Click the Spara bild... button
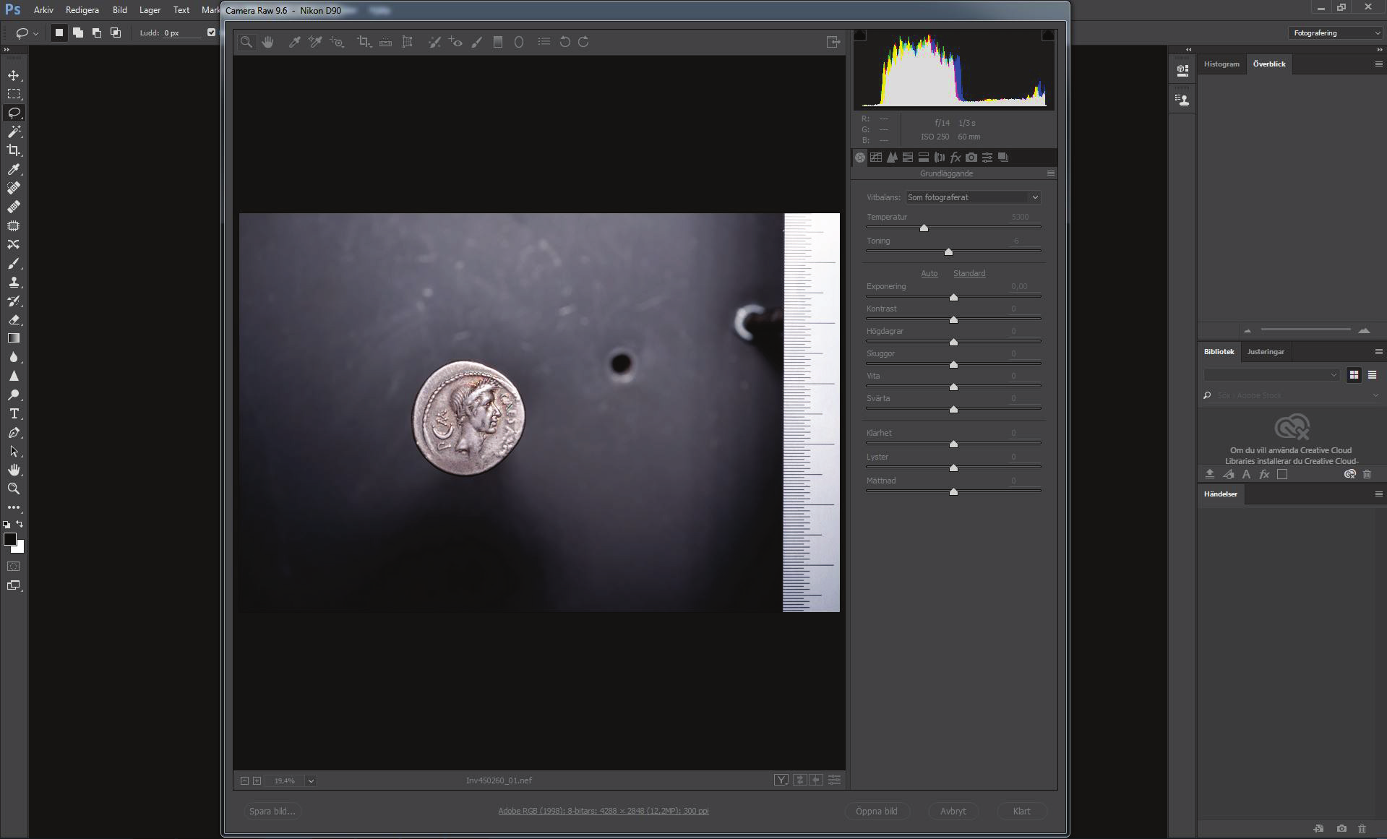Viewport: 1387px width, 839px height. pos(272,811)
